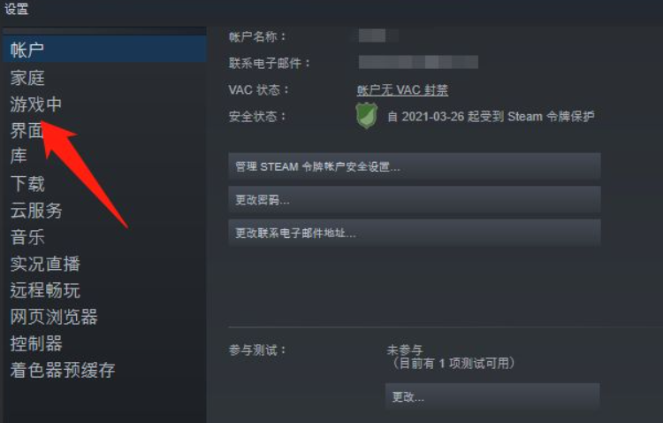Select 云服务 in the sidebar
Screen dimensions: 663x423
(36, 211)
